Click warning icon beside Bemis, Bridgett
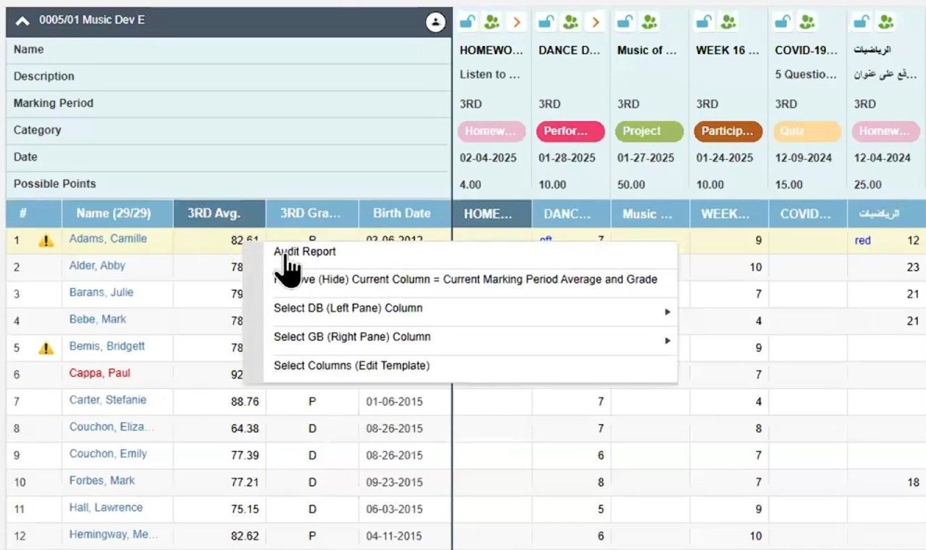This screenshot has width=926, height=550. 46,348
